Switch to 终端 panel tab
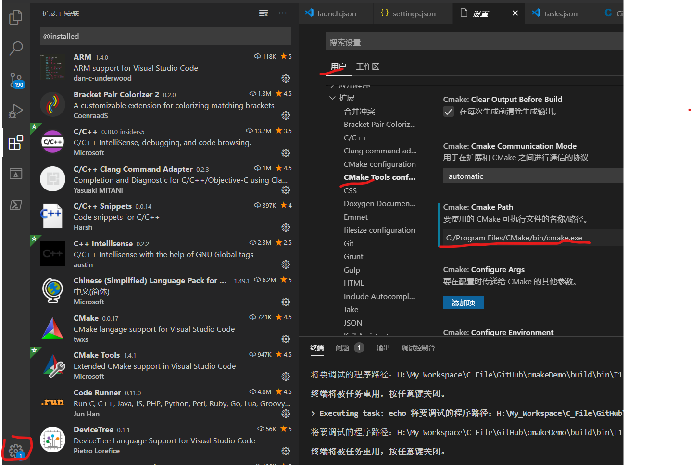The height and width of the screenshot is (465, 691). point(317,348)
